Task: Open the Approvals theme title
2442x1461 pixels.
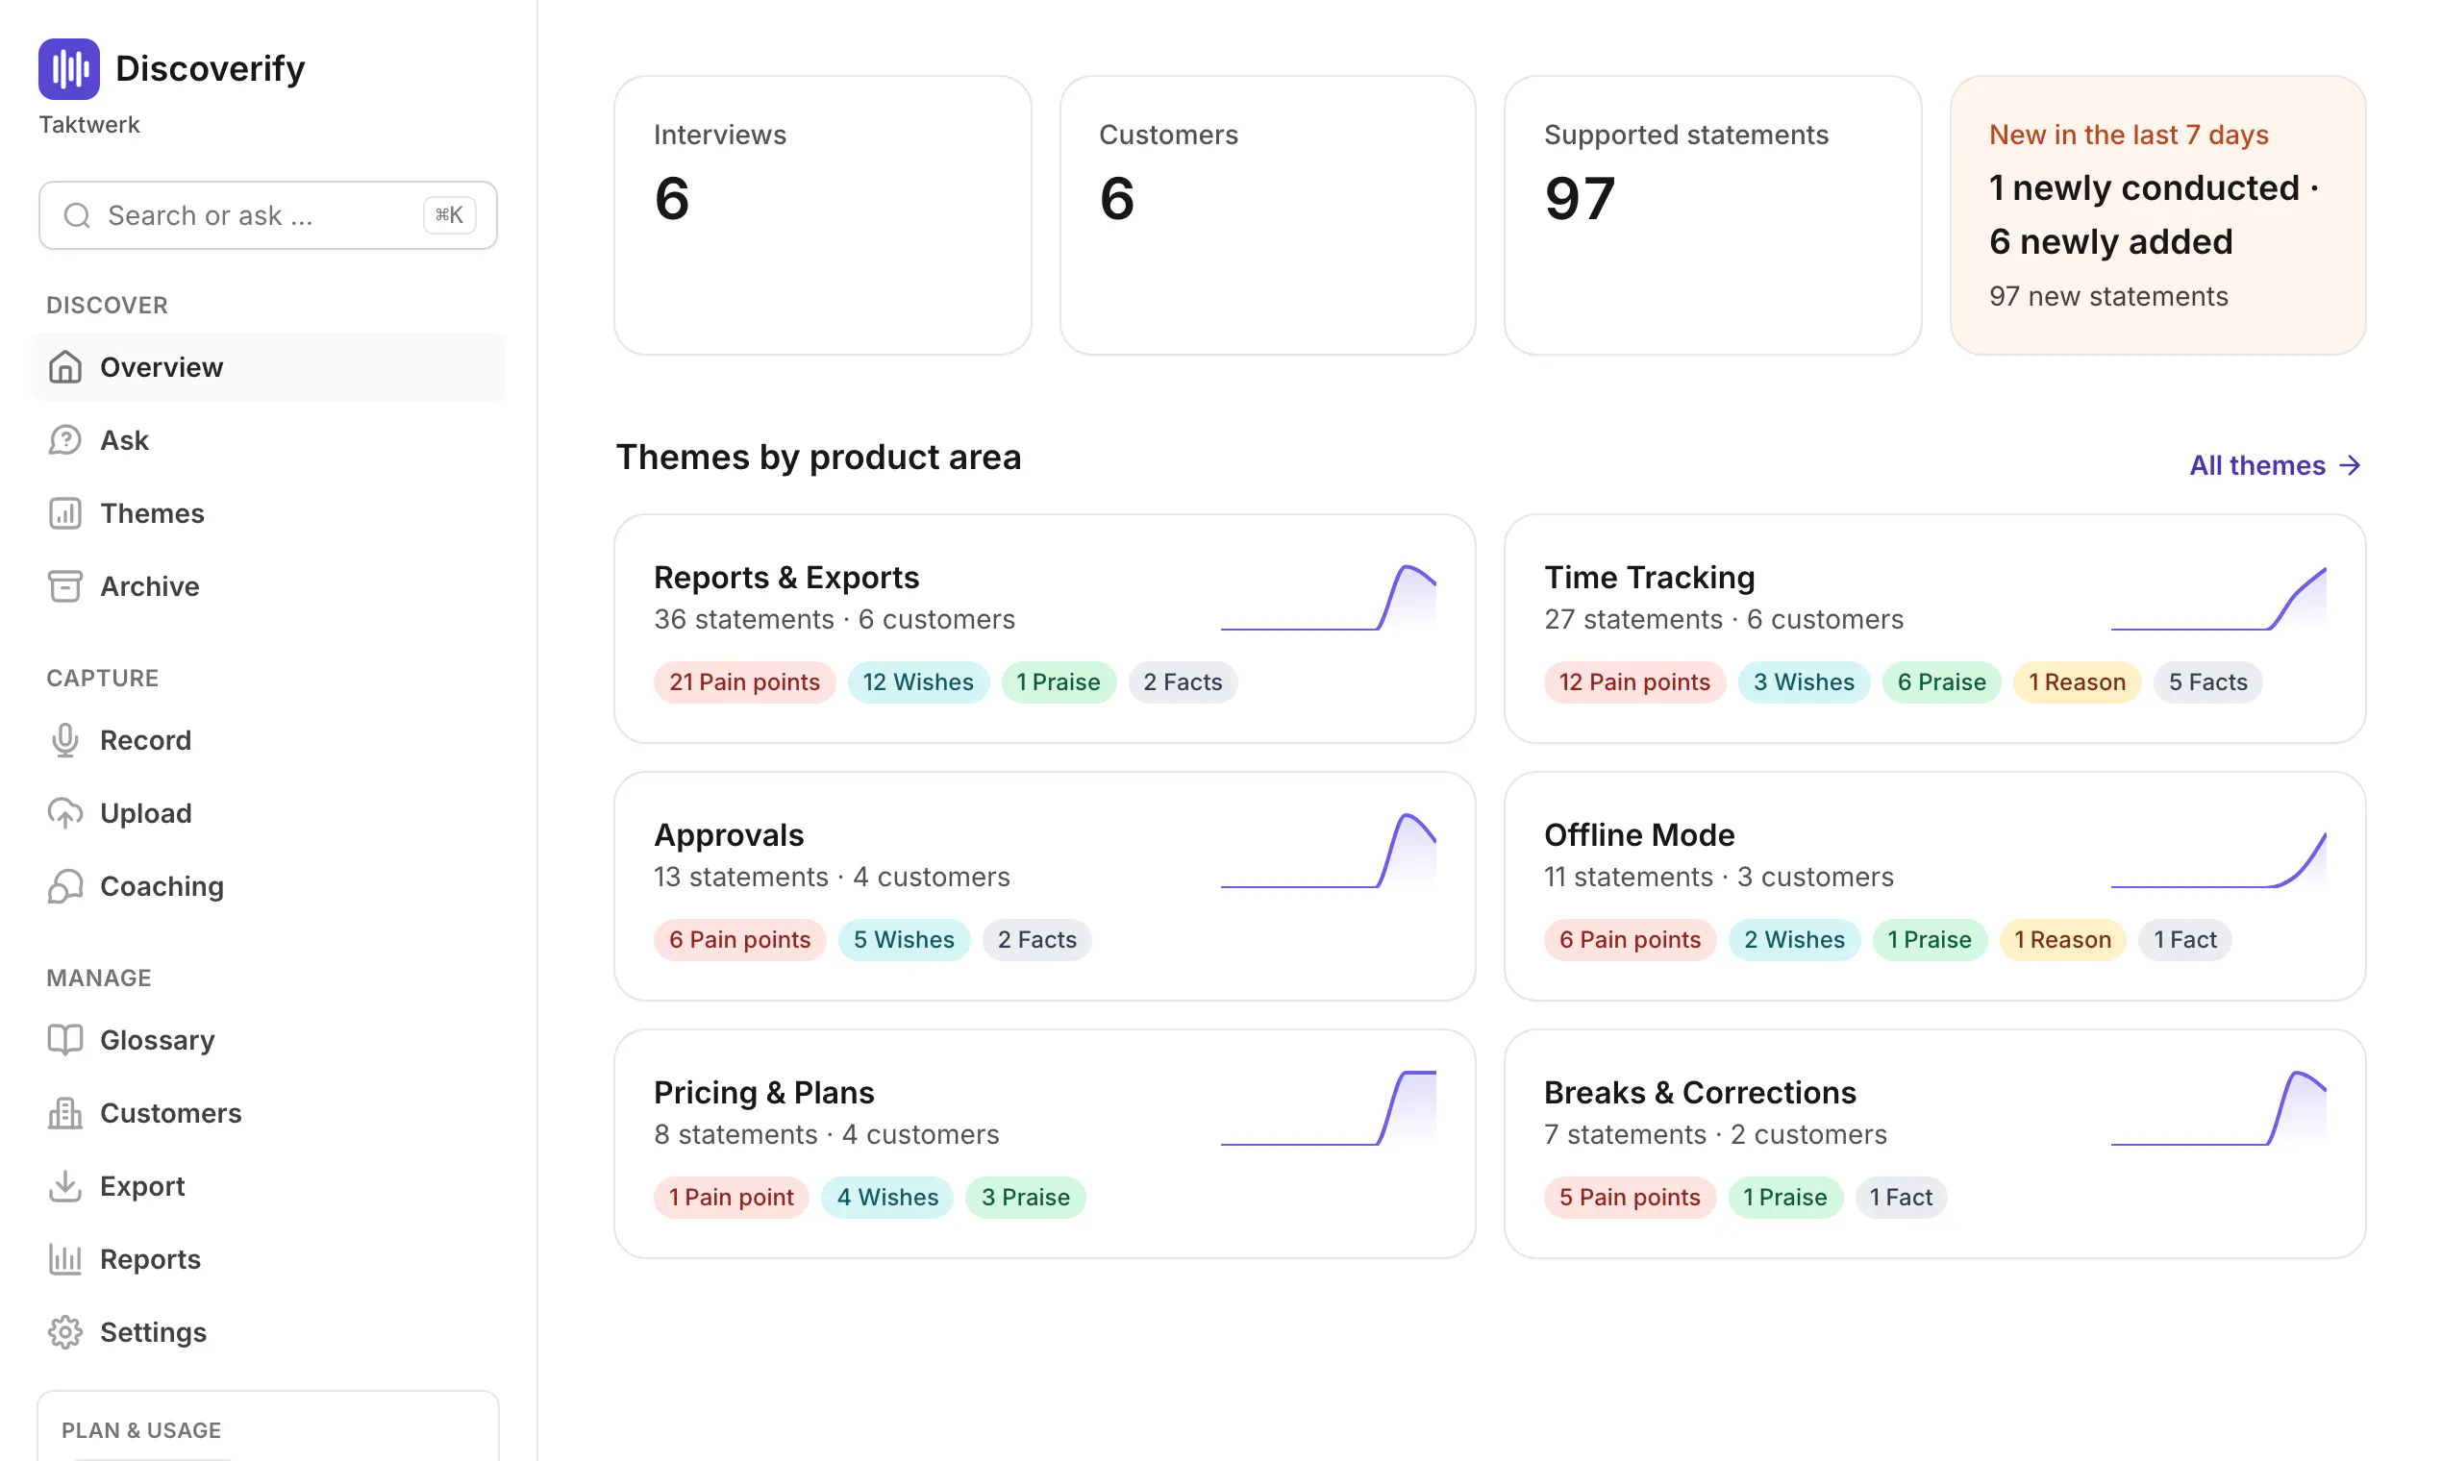Action: click(729, 836)
